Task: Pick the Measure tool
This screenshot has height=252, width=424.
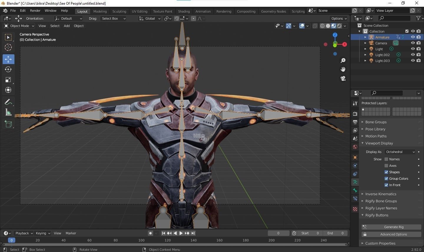Action: tap(8, 112)
